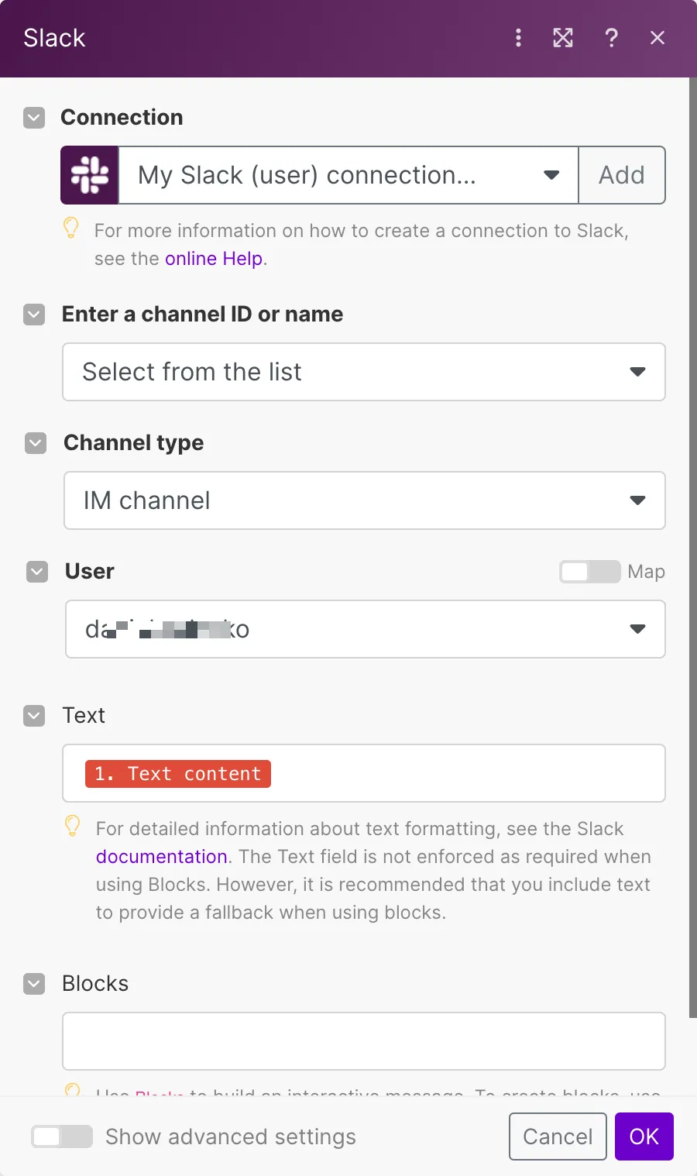Collapse the Blocks section chevron

34,984
